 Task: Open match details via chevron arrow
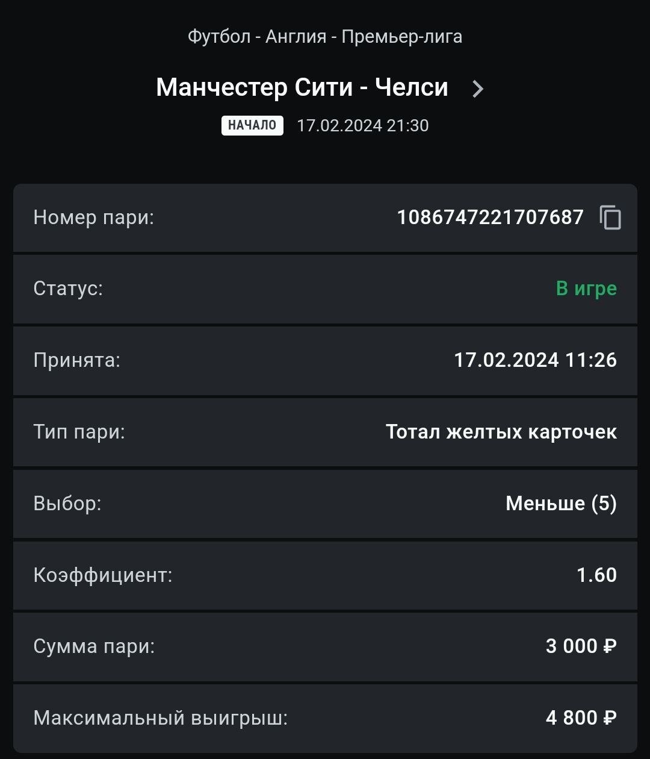(x=478, y=89)
